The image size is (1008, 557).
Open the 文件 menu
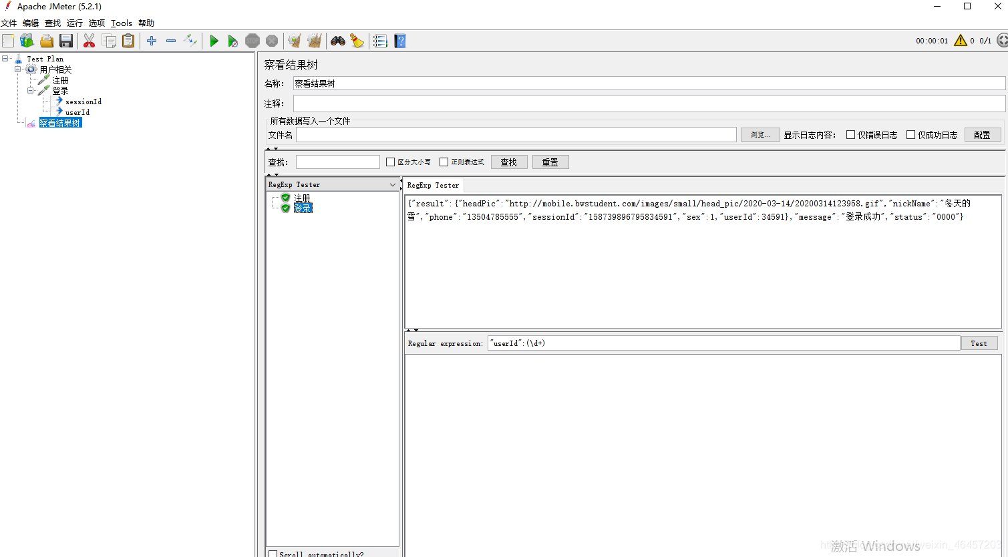[x=9, y=23]
